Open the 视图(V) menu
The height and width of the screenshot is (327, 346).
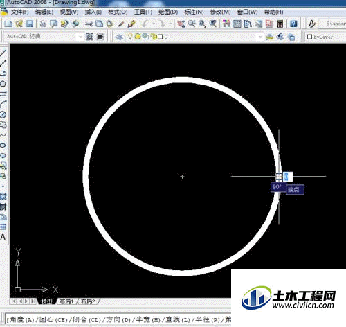click(x=69, y=12)
